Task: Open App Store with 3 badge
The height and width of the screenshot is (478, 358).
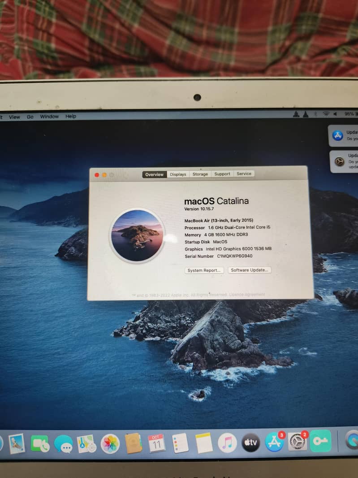Action: pos(275,442)
